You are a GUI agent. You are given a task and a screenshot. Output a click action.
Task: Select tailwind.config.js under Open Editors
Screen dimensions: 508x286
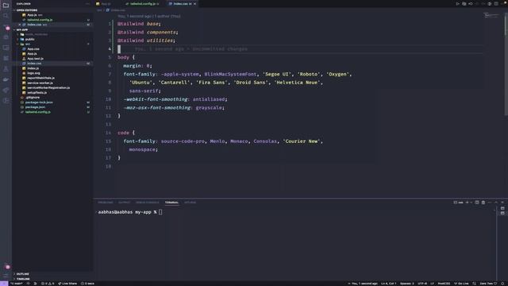(40, 20)
